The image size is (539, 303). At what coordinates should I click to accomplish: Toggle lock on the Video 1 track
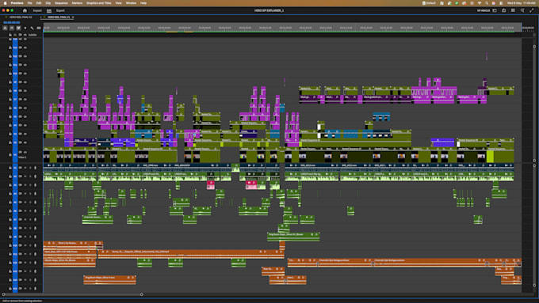pyautogui.click(x=10, y=155)
